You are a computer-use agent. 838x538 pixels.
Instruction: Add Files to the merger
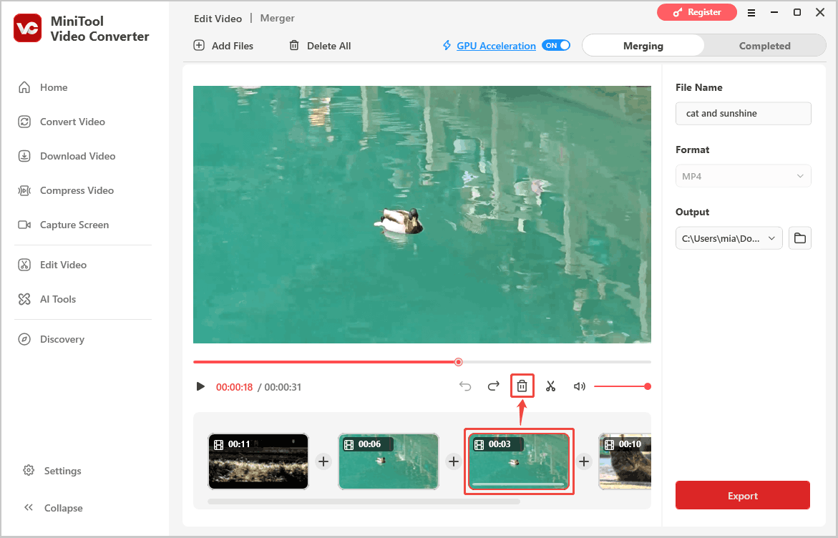click(x=223, y=46)
